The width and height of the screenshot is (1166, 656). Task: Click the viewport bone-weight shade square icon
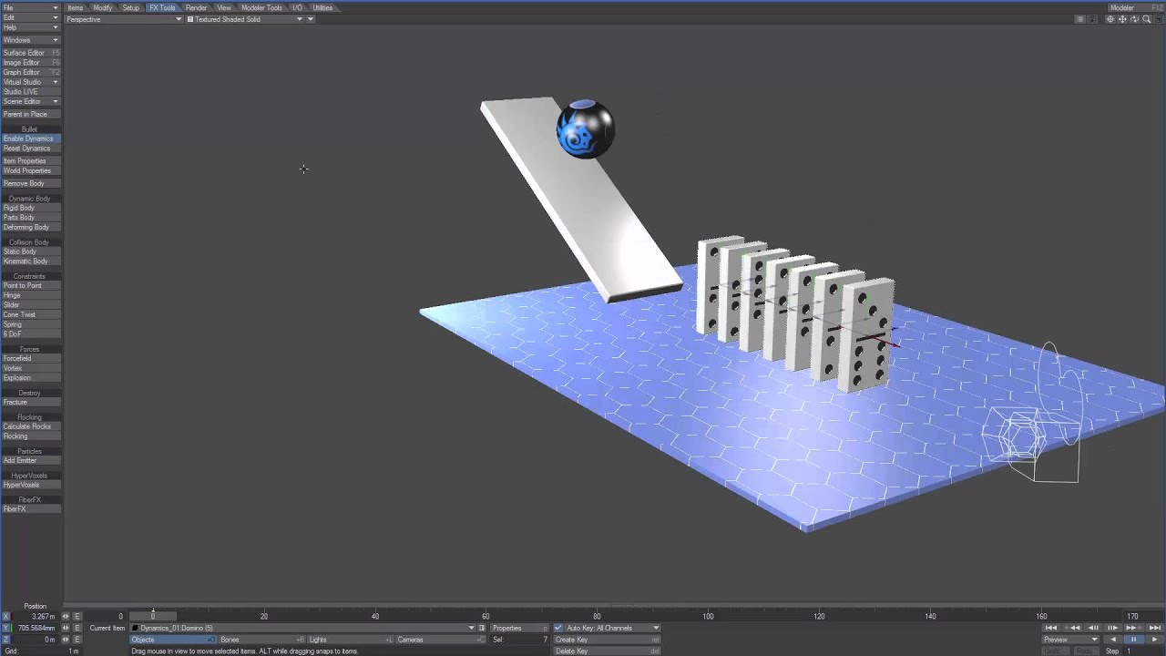pyautogui.click(x=1080, y=19)
